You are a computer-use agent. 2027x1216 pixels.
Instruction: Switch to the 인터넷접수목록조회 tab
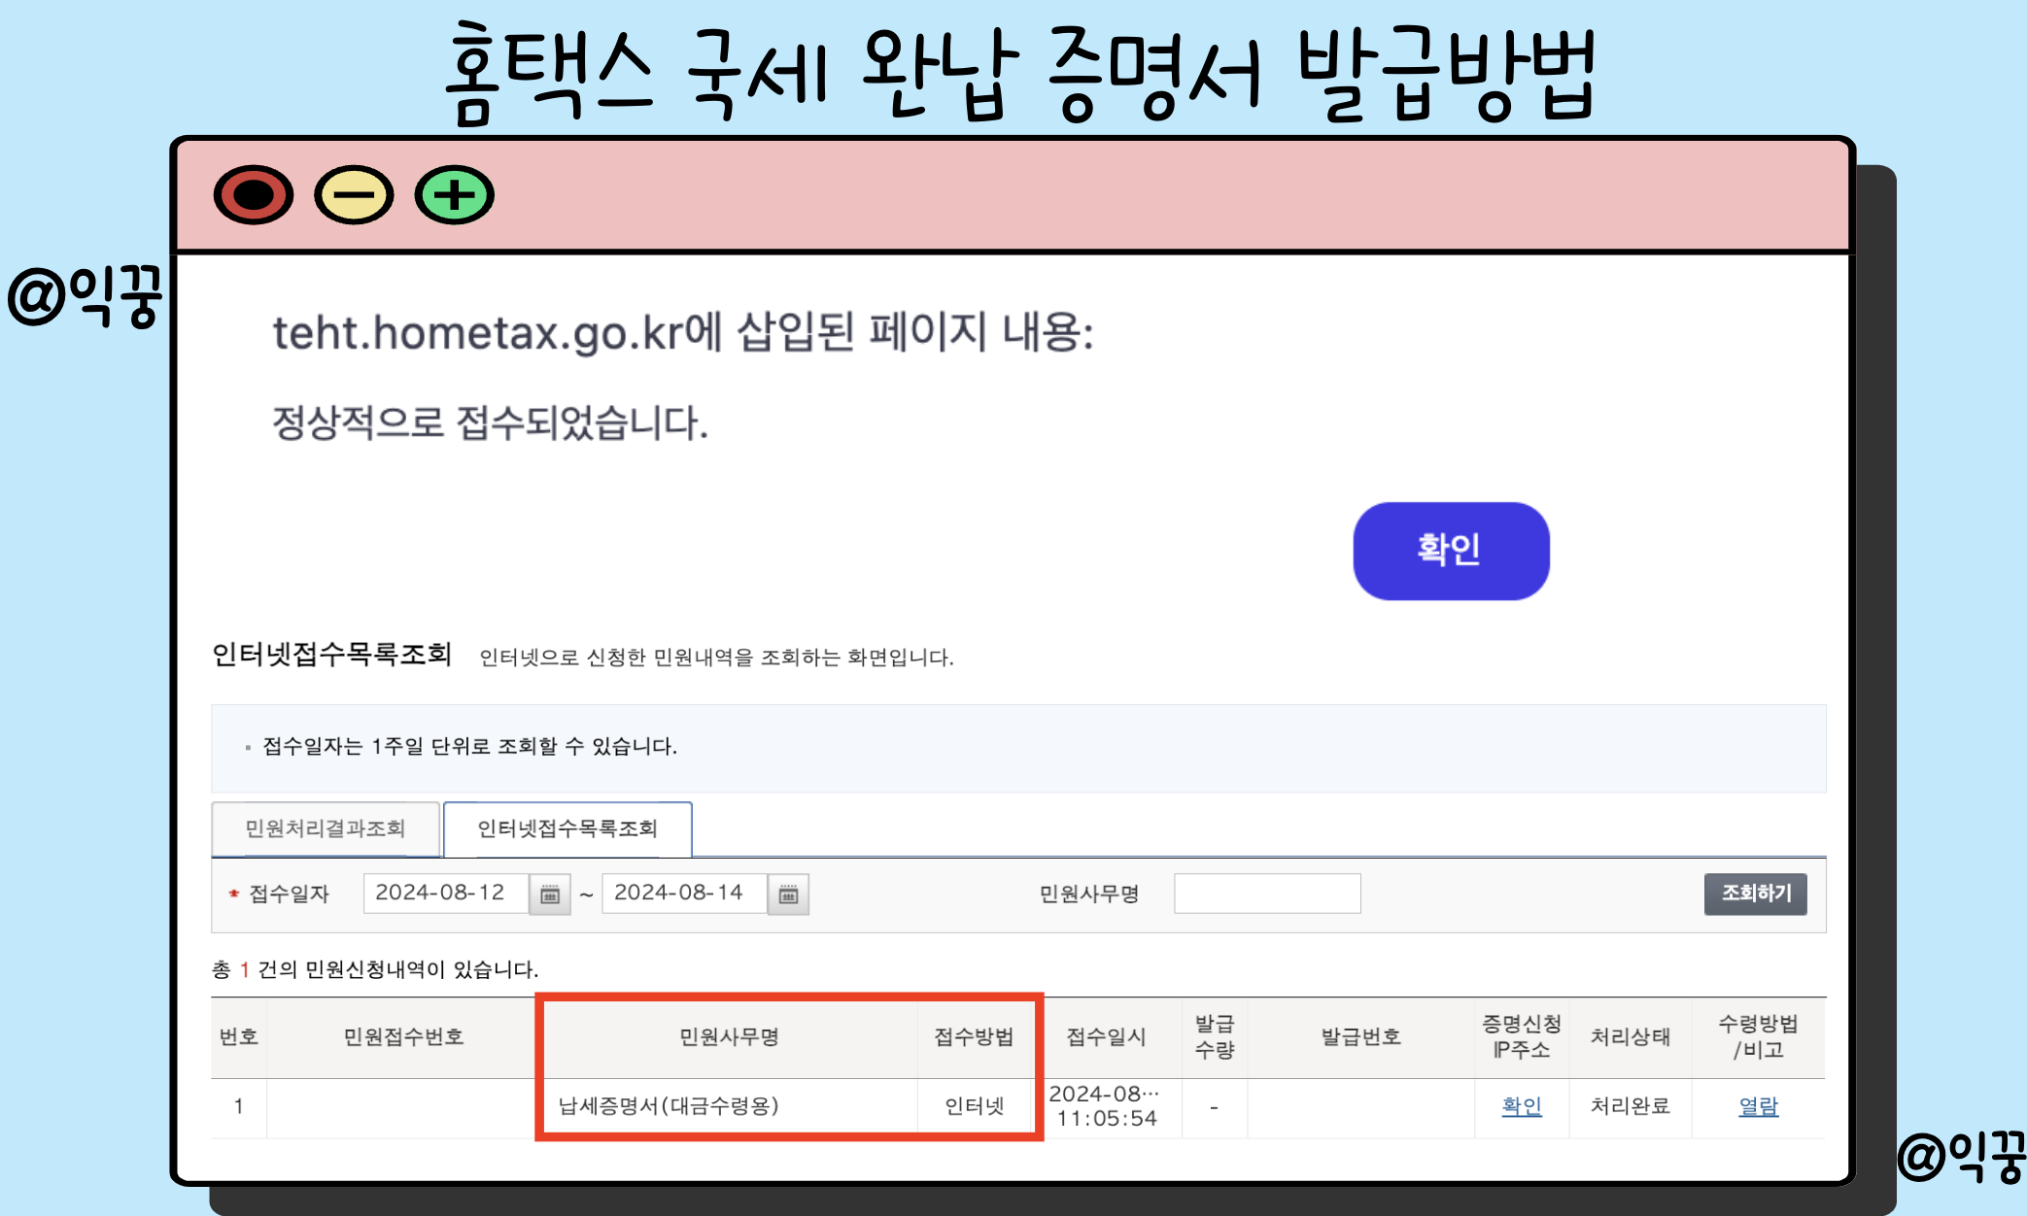(567, 828)
